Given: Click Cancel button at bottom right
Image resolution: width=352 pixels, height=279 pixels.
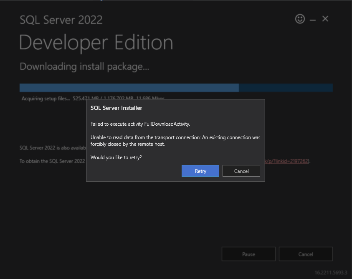Looking at the screenshot, I should 306,254.
